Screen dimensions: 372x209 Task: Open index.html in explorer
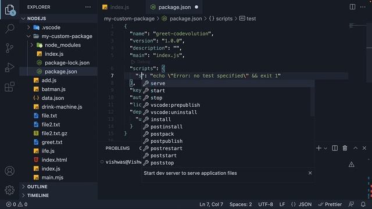click(58, 160)
